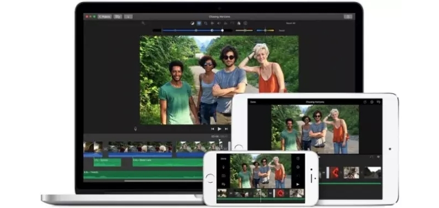439x208 pixels.
Task: Play the movie in the Mac viewer
Action: point(219,129)
